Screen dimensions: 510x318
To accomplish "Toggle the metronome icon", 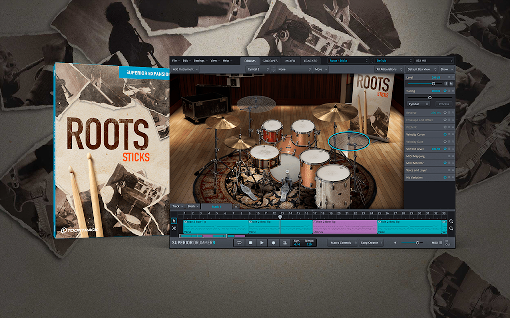I will 285,242.
